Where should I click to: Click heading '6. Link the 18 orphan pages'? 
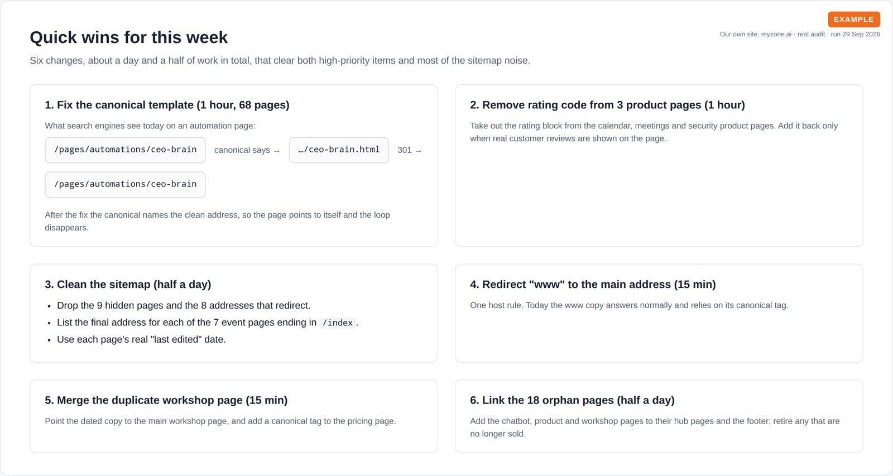click(x=572, y=400)
